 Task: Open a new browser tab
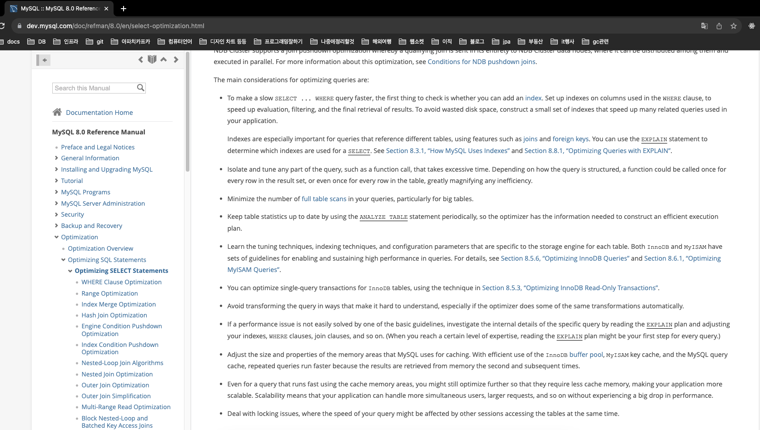pyautogui.click(x=124, y=8)
